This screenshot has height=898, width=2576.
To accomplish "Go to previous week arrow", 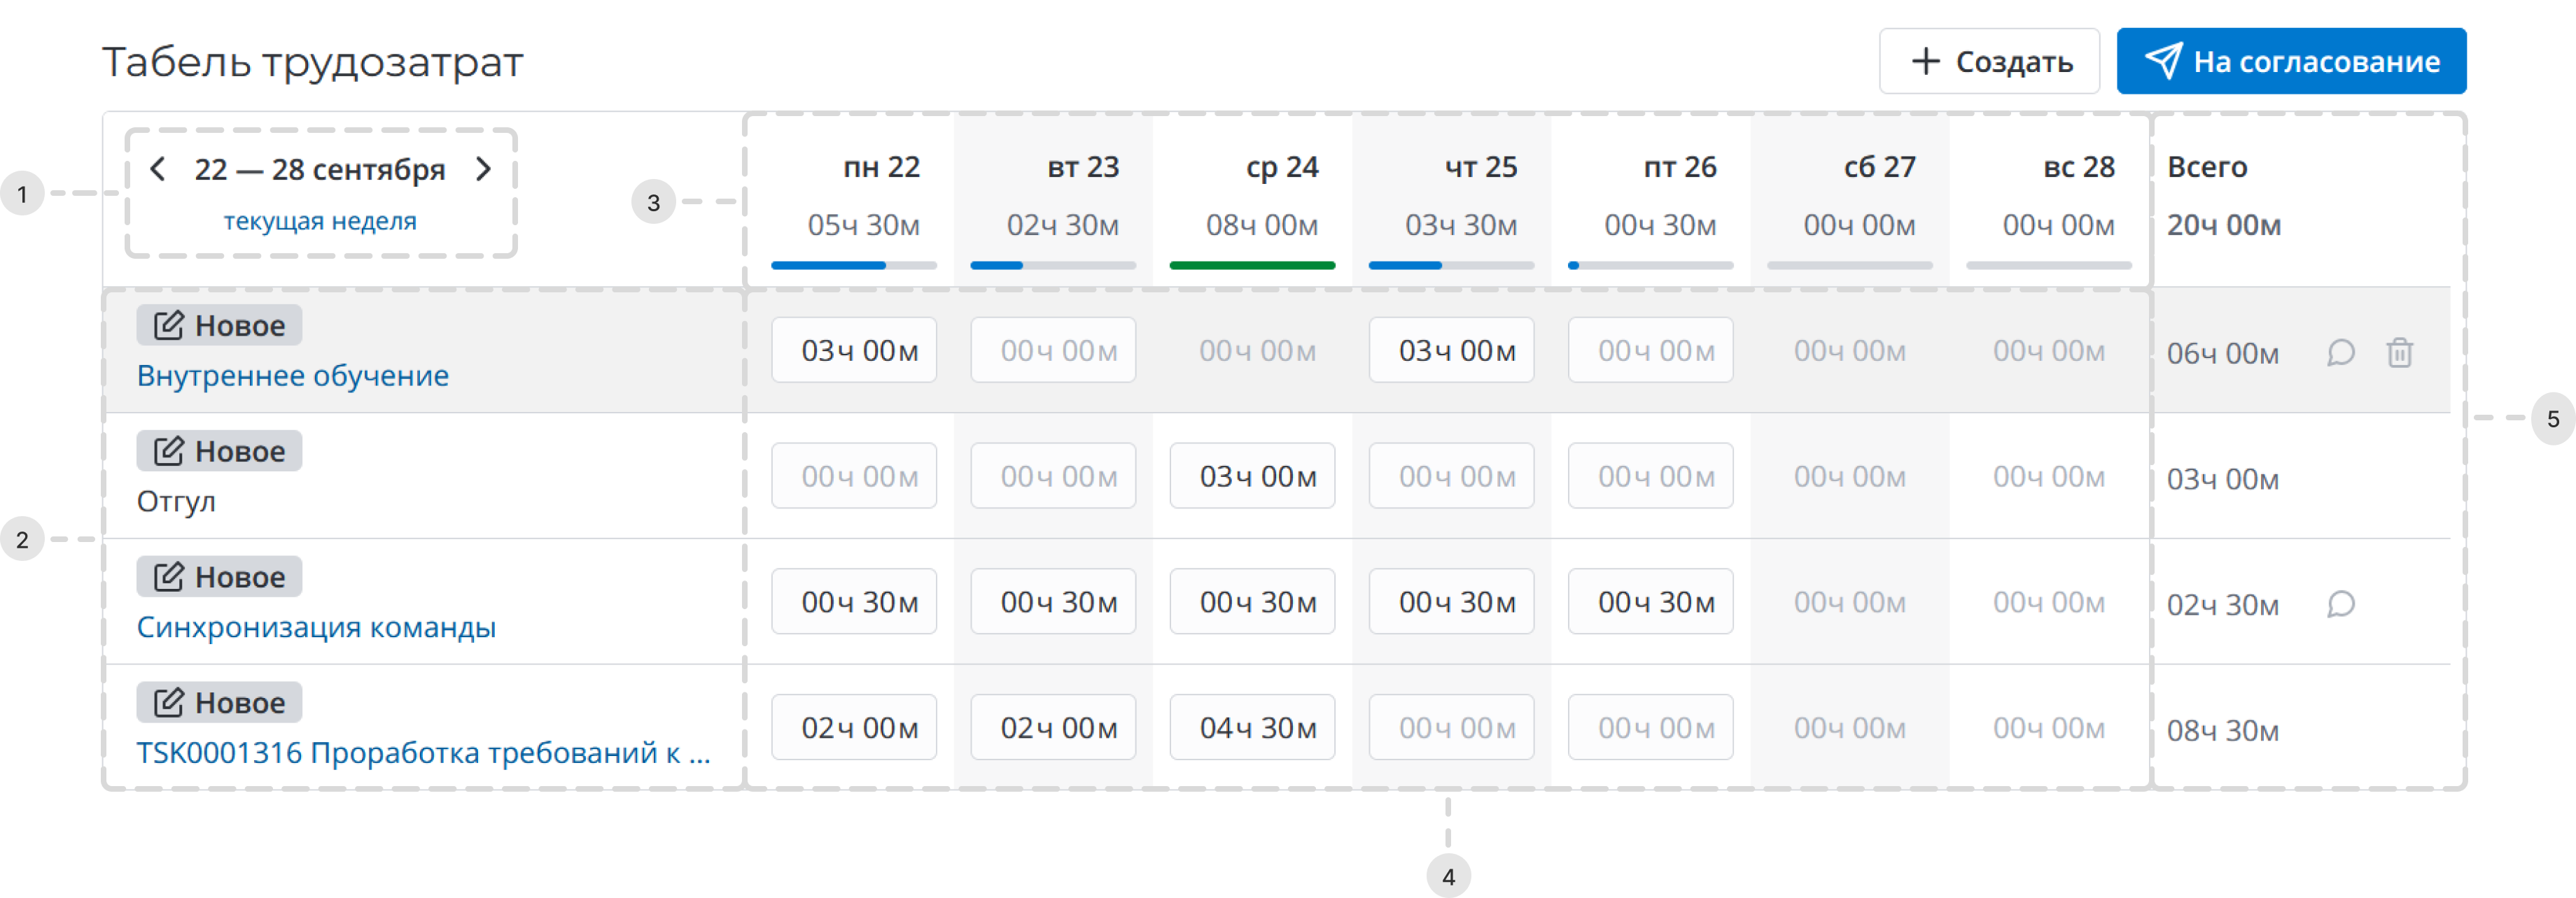I will click(157, 169).
